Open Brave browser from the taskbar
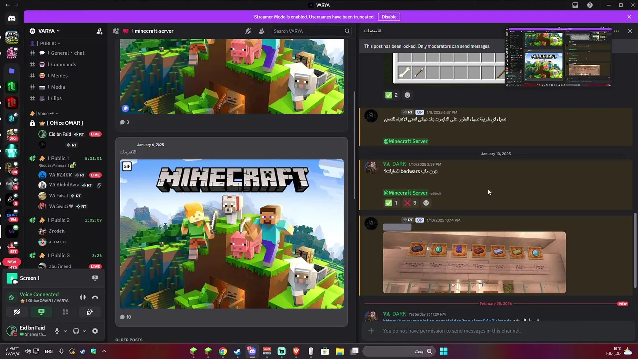Viewport: 638px width, 359px height. point(296,351)
